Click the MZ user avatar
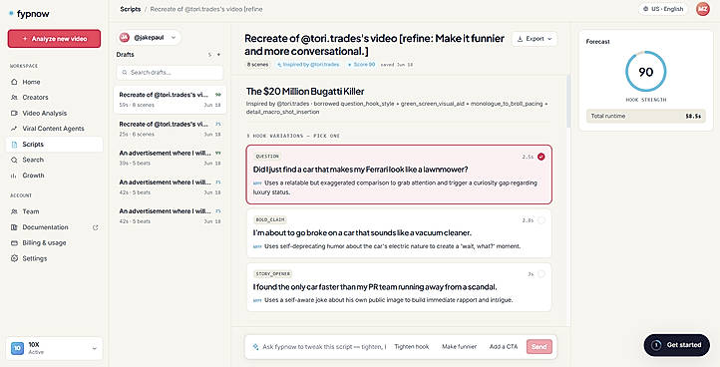 pyautogui.click(x=703, y=9)
